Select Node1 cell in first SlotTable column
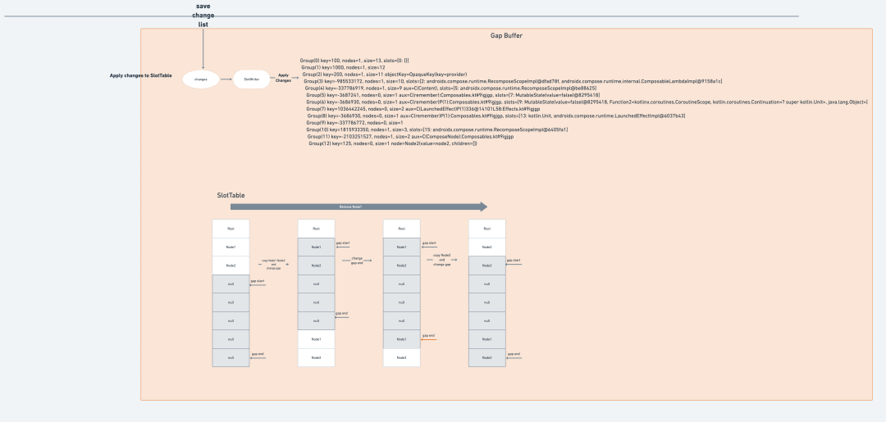 point(231,247)
